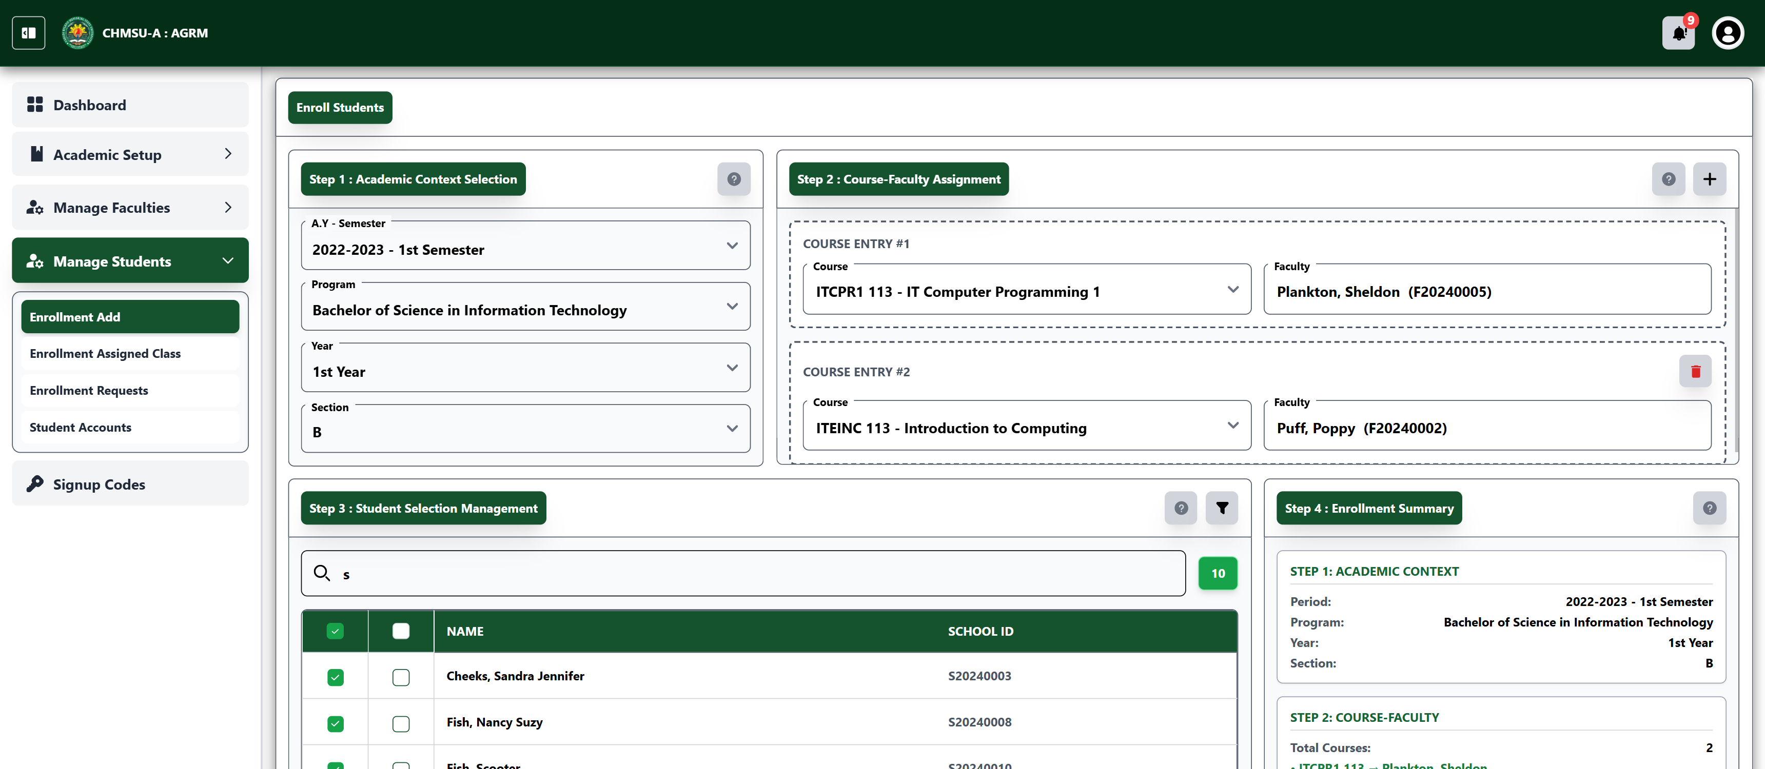Click Step 1 Academic Context Selection label
Viewport: 1765px width, 769px height.
click(x=413, y=179)
